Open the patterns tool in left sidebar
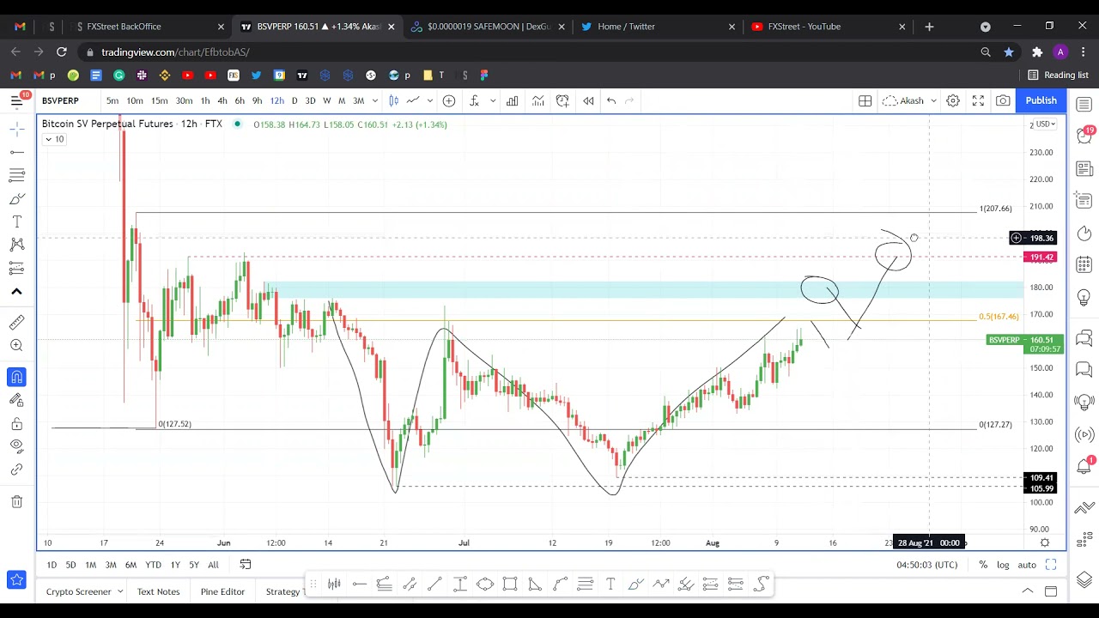 [x=16, y=245]
